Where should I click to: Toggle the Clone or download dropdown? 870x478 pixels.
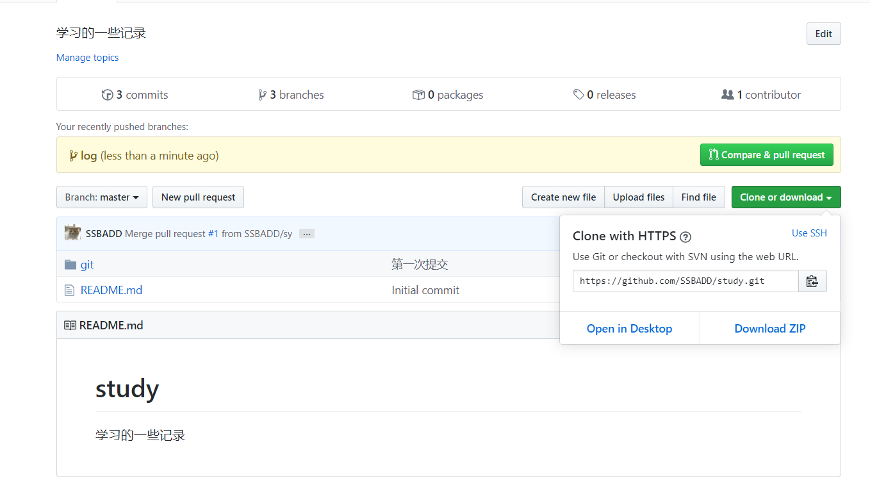tap(786, 197)
